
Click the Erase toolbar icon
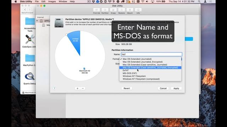[x=113, y=10]
